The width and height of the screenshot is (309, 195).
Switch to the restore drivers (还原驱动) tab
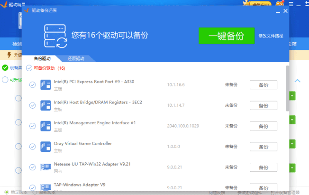pos(75,59)
